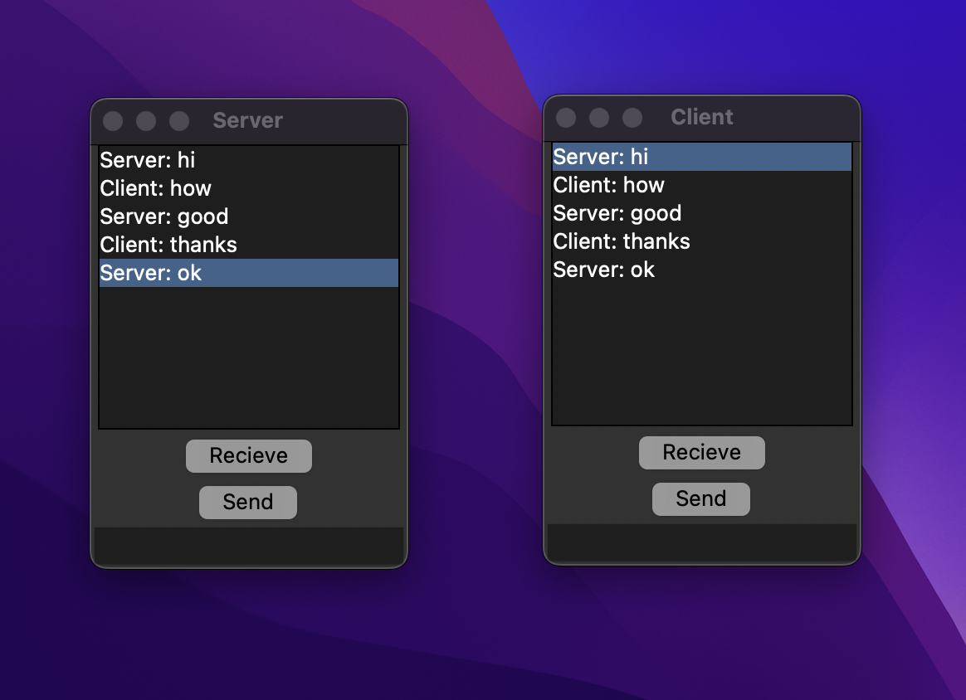Viewport: 966px width, 700px height.
Task: Select "Server: hi" row in Server window
Action: tap(249, 160)
